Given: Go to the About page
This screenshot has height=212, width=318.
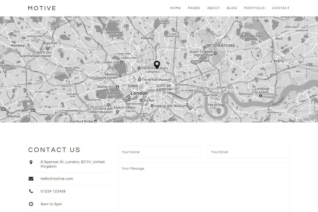Looking at the screenshot, I should [214, 8].
